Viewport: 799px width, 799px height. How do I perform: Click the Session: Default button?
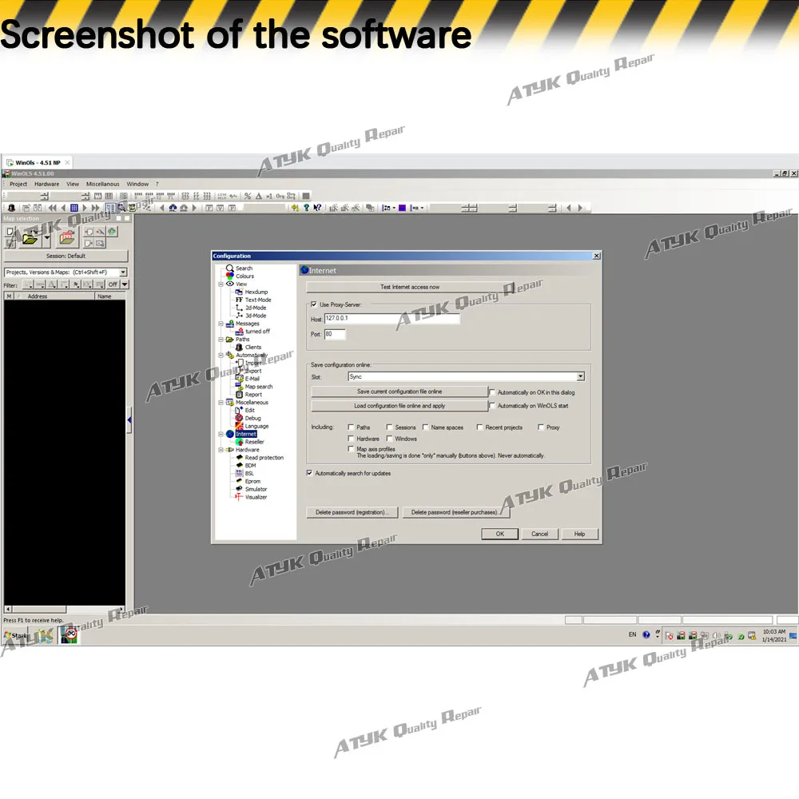click(x=66, y=256)
